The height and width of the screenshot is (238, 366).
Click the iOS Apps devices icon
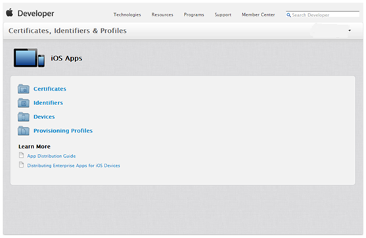tap(29, 58)
